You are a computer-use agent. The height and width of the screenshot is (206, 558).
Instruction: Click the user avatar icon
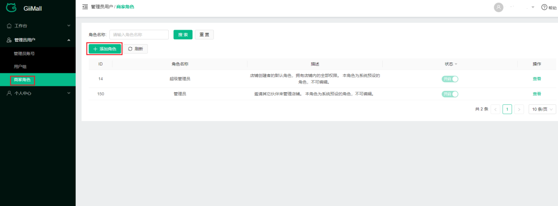(499, 7)
